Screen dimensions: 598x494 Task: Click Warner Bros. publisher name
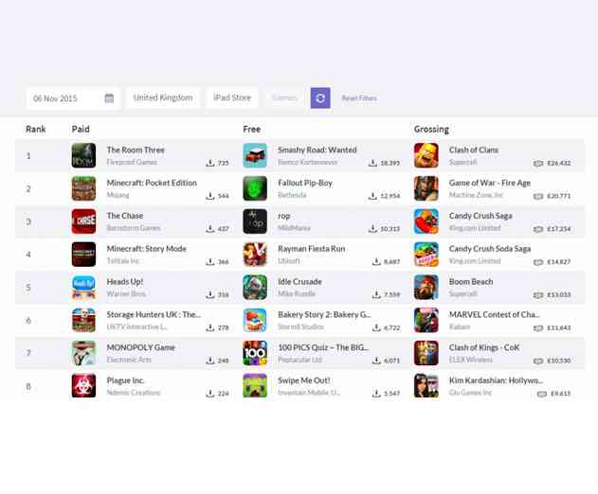pos(126,293)
